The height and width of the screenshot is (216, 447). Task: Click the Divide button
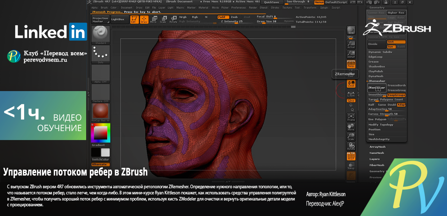click(376, 44)
